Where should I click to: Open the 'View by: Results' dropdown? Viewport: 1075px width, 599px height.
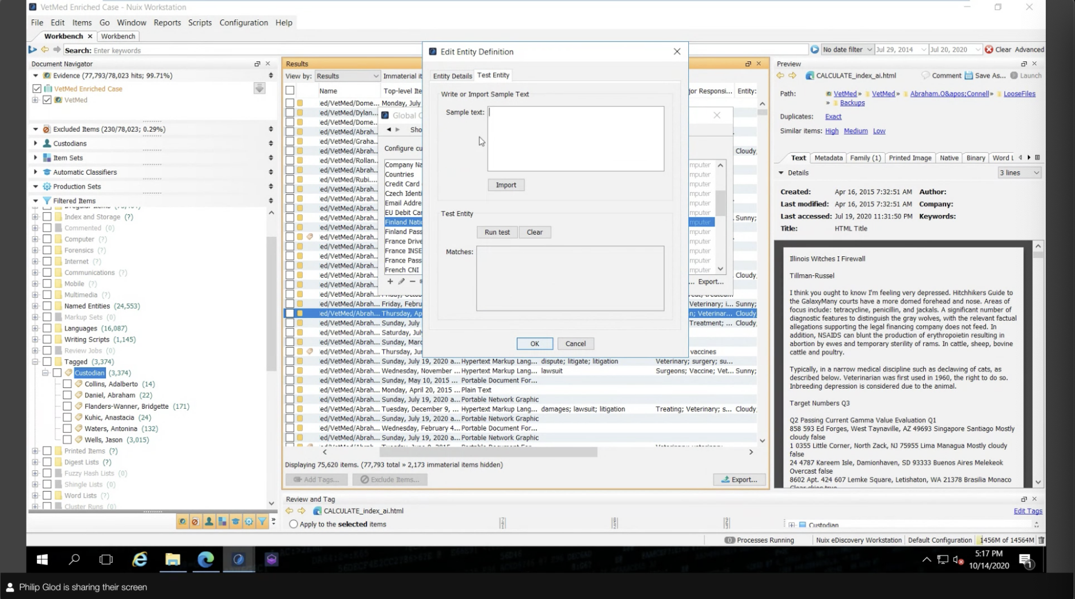tap(347, 75)
